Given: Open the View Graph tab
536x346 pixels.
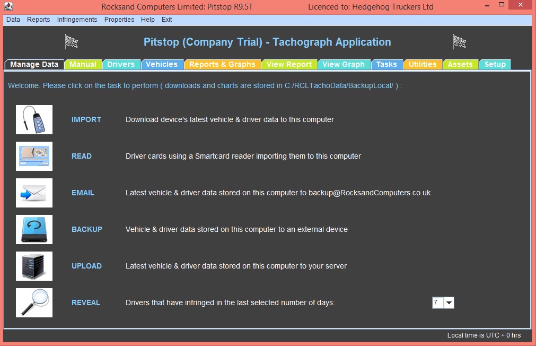Looking at the screenshot, I should click(x=344, y=64).
